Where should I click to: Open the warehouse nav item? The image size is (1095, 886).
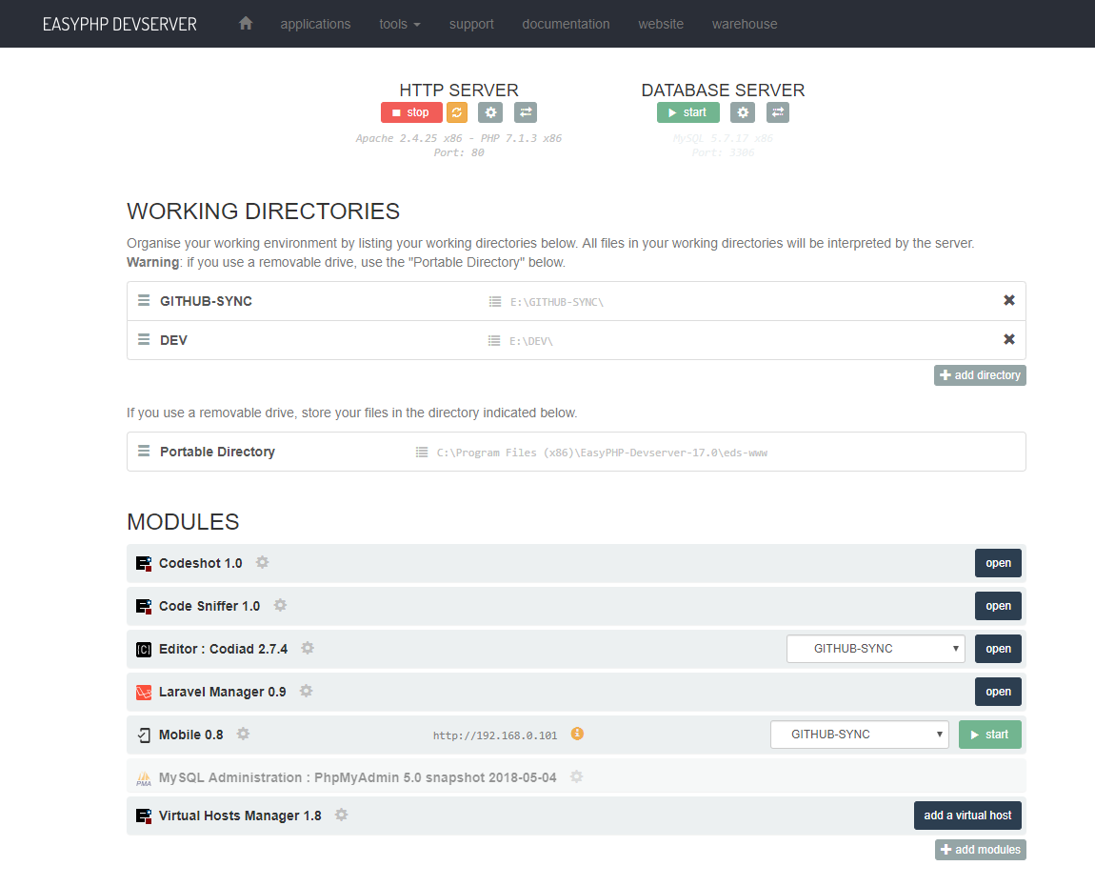(745, 24)
